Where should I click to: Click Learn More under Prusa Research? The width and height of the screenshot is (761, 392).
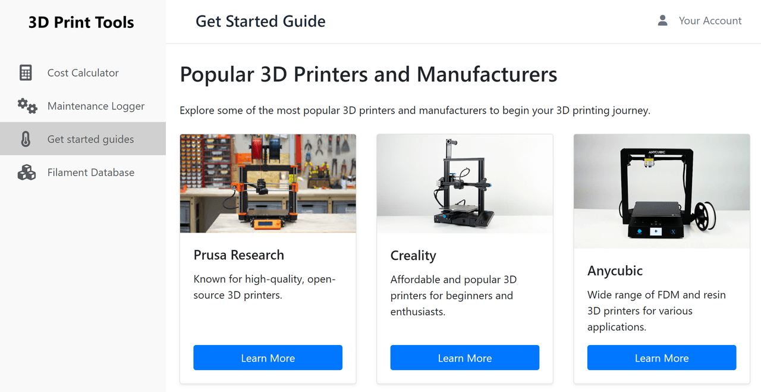tap(268, 357)
